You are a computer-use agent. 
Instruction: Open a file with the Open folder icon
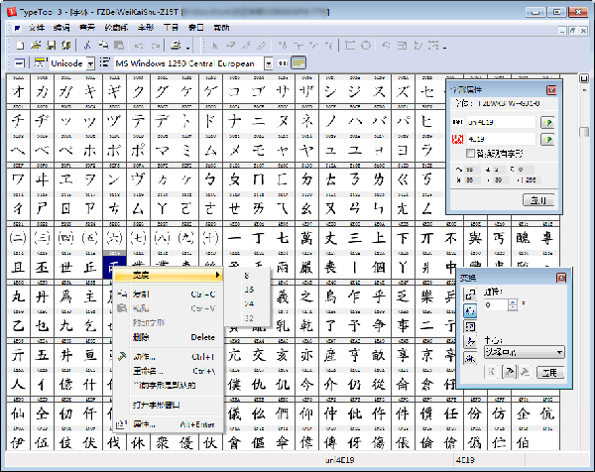(35, 46)
